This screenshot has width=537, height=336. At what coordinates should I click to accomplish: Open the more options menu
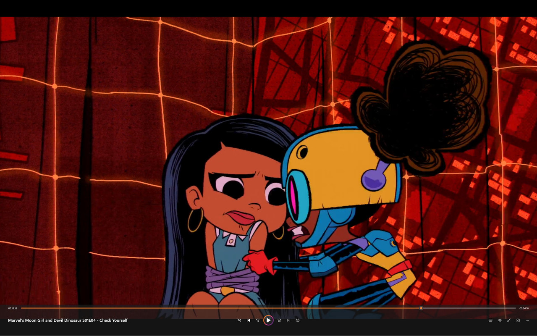point(527,320)
